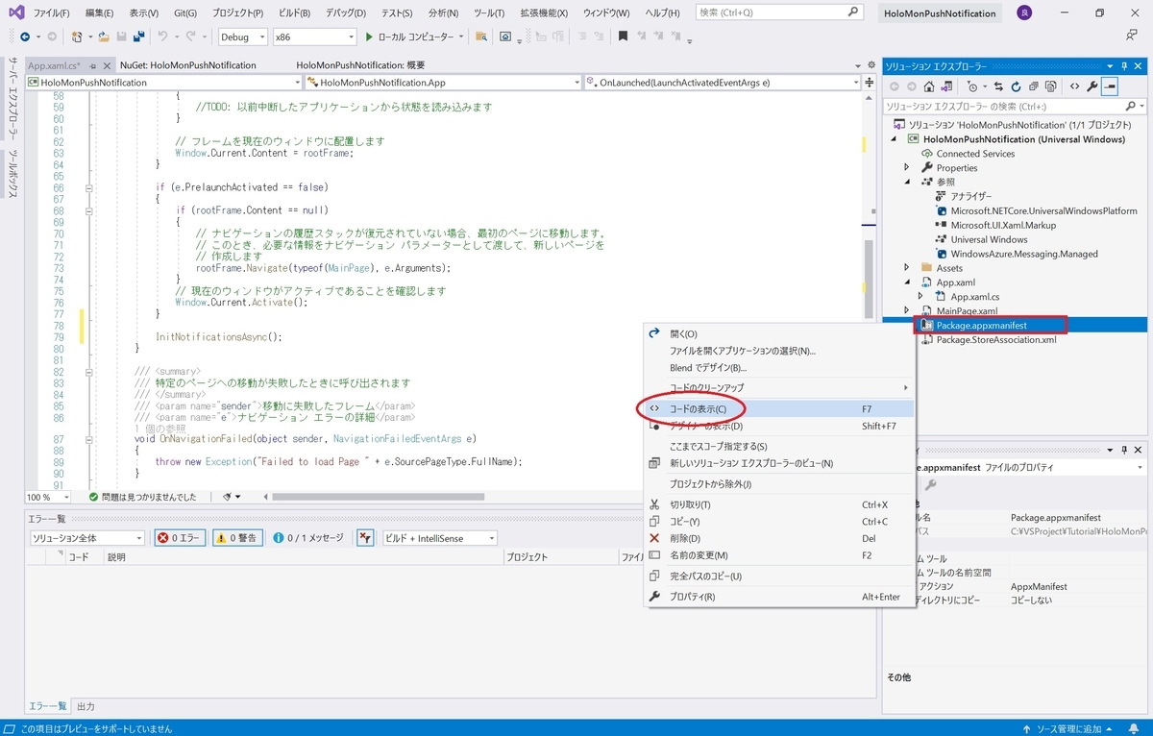Select App.xaml.cs in Solution Explorer tree
The height and width of the screenshot is (736, 1153).
[x=975, y=297]
